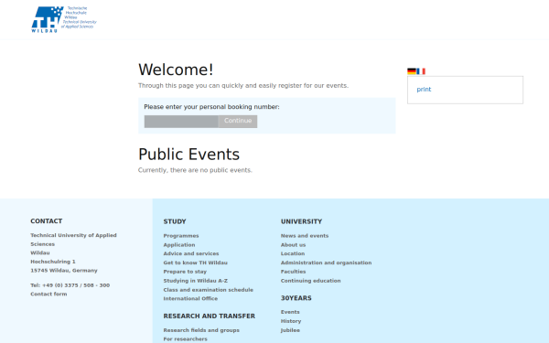This screenshot has width=549, height=343.
Task: Click the TH Wildau logo
Action: (64, 19)
